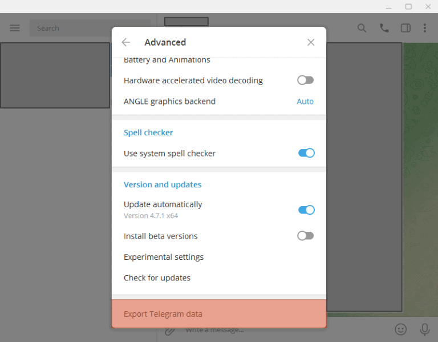Click the microphone voice message icon
438x342 pixels.
(x=425, y=329)
